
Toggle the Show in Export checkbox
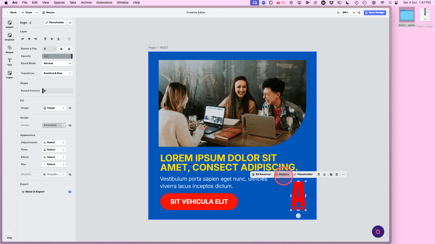70,192
